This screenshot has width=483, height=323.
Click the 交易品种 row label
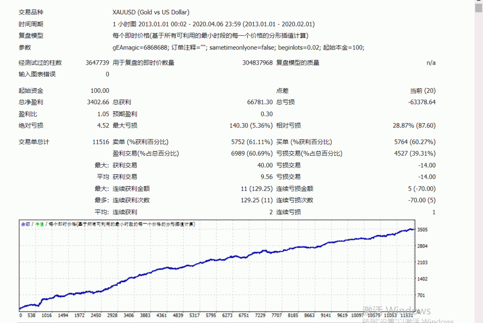pos(31,12)
